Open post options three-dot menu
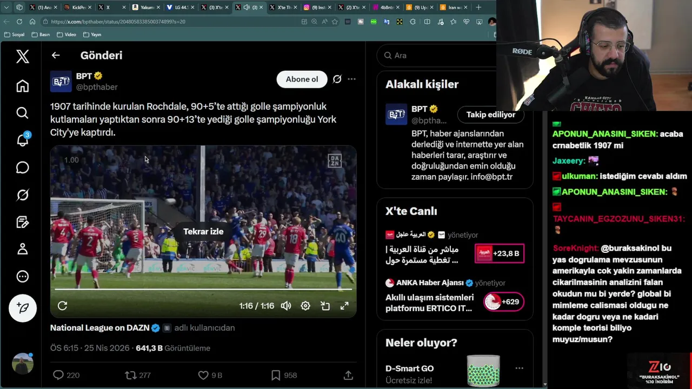 (x=351, y=79)
